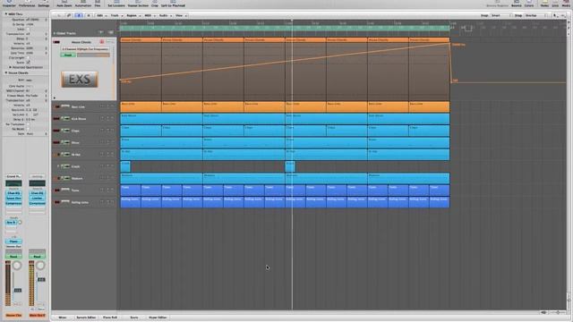Click the Rolling toms track icon
This screenshot has height=322, width=573.
click(x=65, y=202)
